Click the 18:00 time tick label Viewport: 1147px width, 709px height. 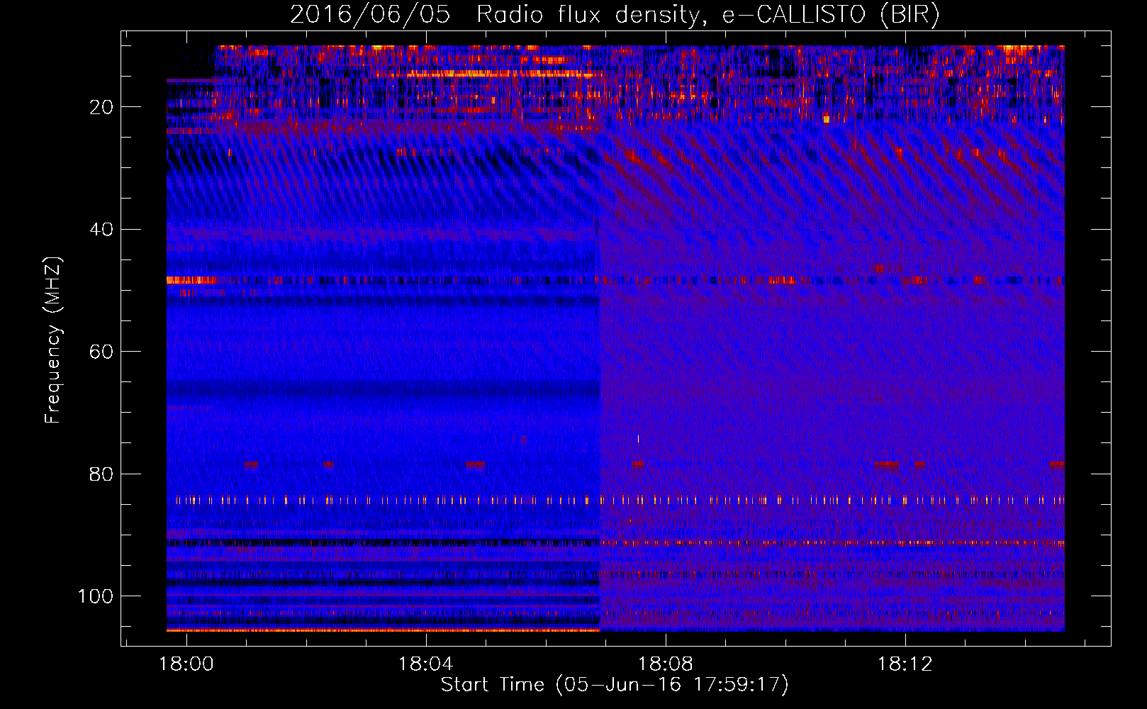coord(186,664)
